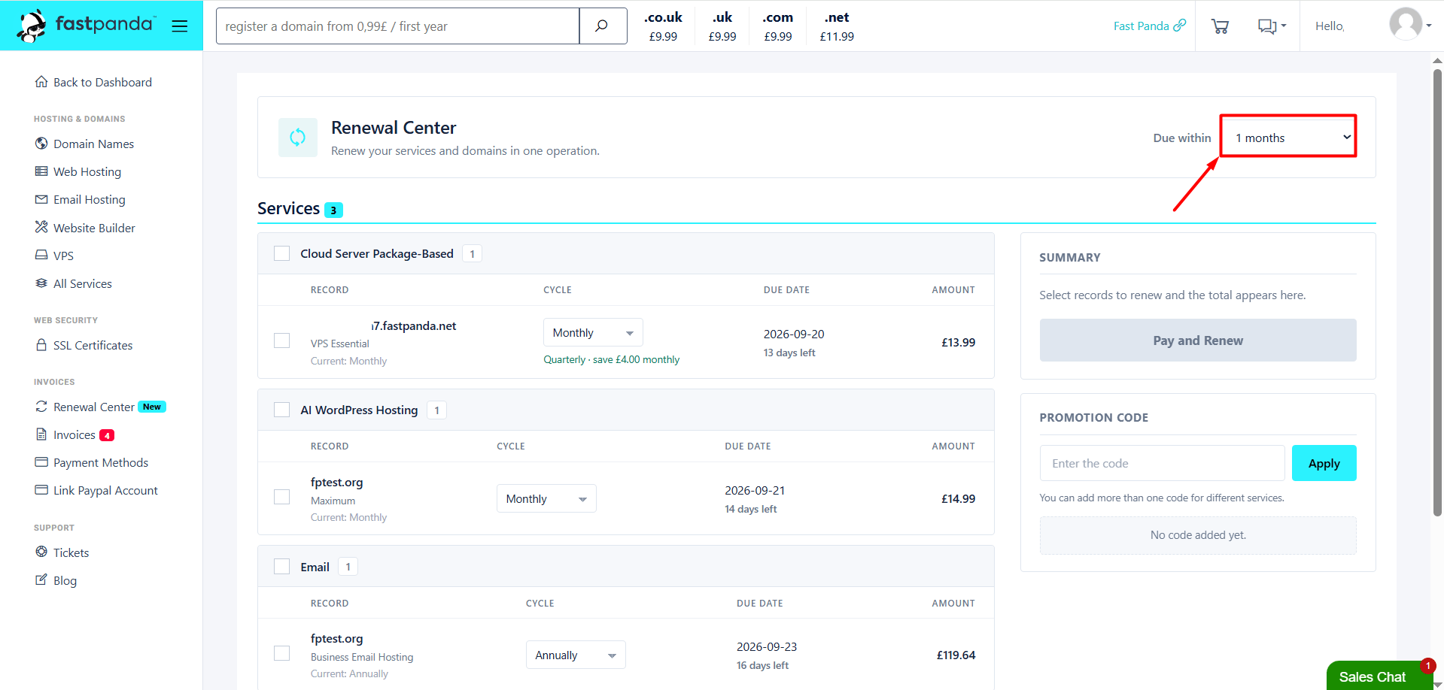Image resolution: width=1444 pixels, height=690 pixels.
Task: Click the Website Builder tools icon
Action: (41, 227)
